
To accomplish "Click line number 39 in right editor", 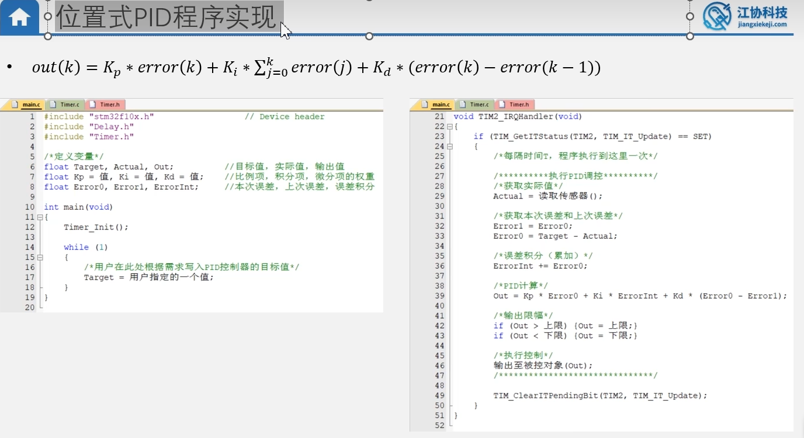I will (439, 296).
